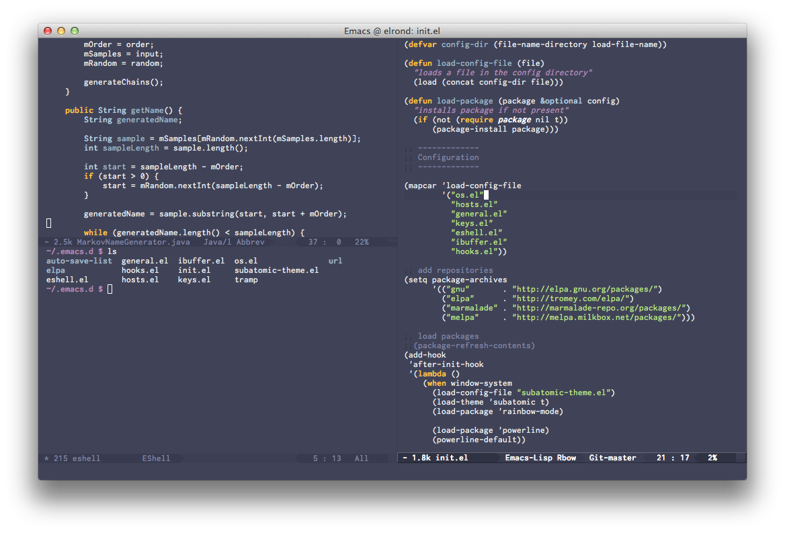Click "general.el" string in config list
Viewport: 785px width, 533px height.
pyautogui.click(x=479, y=214)
